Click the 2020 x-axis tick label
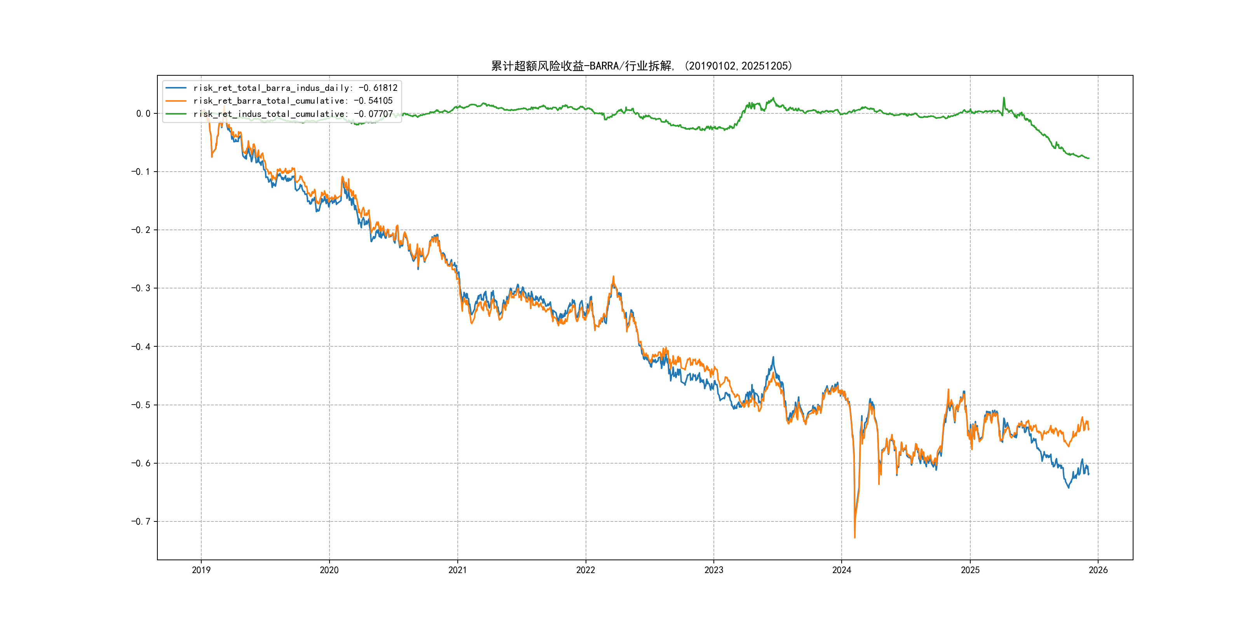 [x=329, y=570]
